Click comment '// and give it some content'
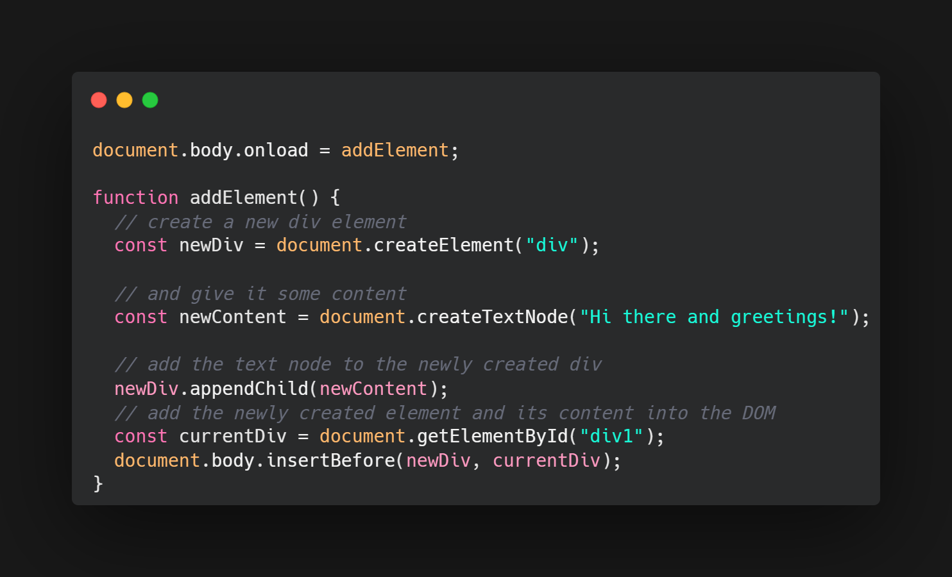The image size is (952, 577). click(260, 294)
